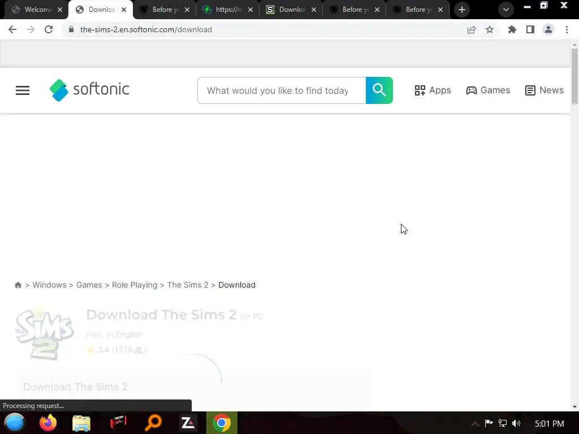Click the network tray icon
This screenshot has width=579, height=434.
[x=503, y=423]
